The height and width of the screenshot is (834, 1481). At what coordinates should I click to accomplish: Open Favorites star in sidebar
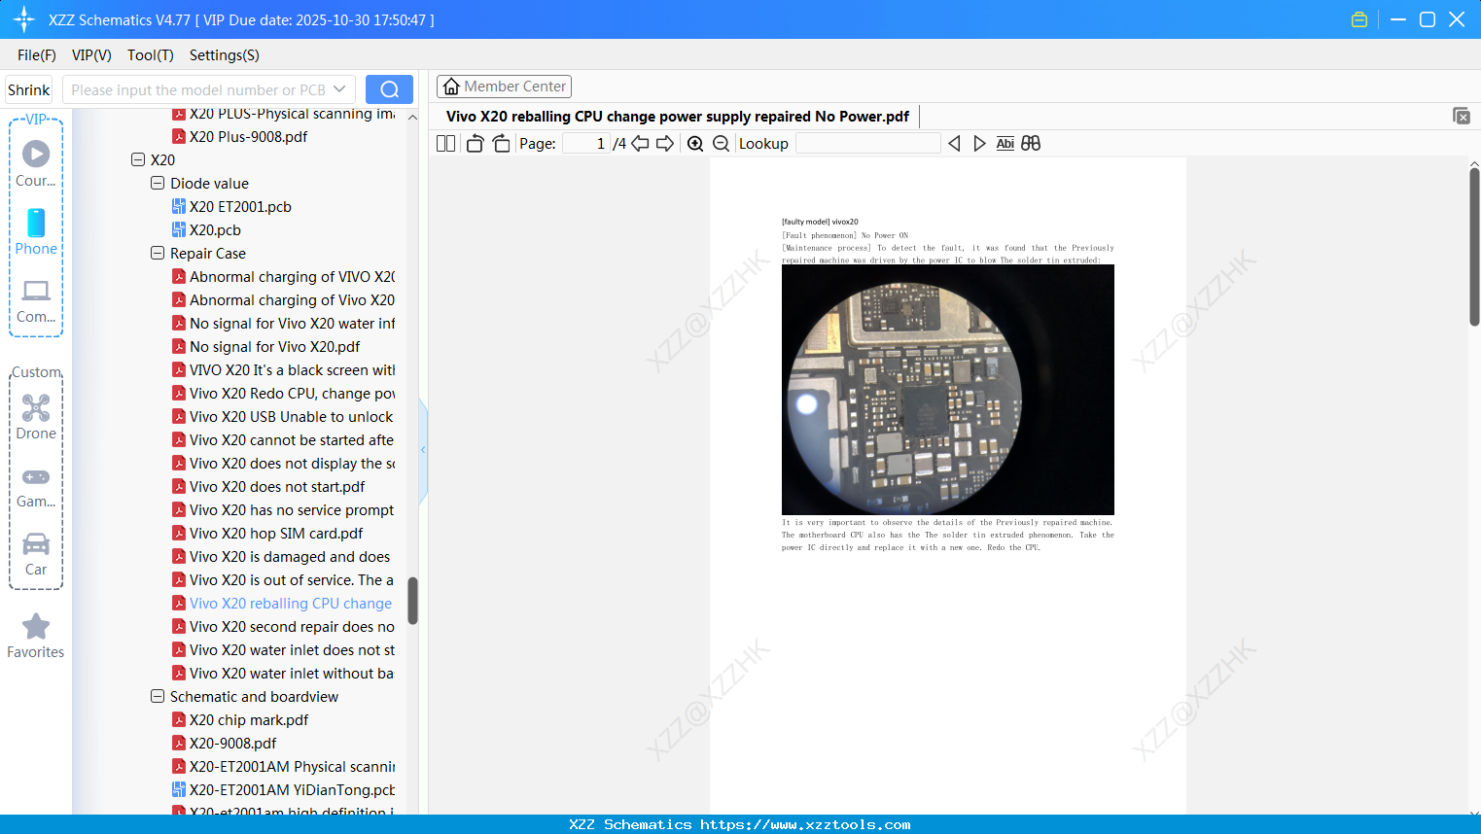point(36,636)
